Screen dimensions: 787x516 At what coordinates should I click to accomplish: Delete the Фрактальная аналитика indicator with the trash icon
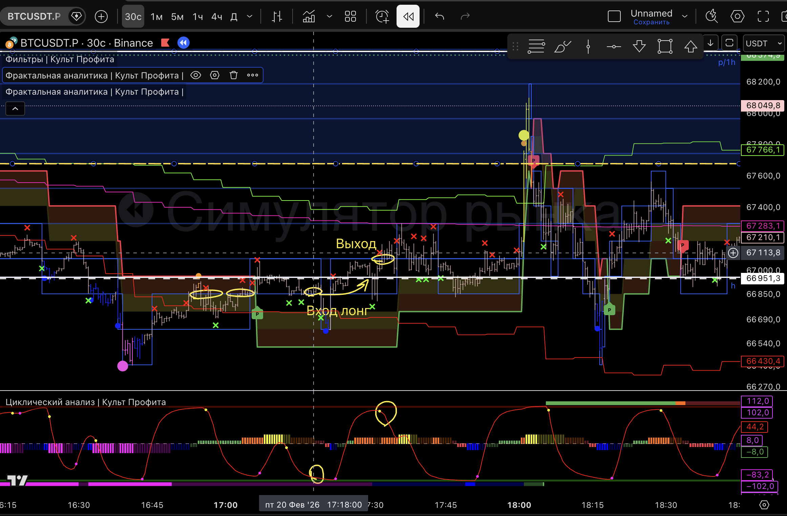tap(233, 75)
